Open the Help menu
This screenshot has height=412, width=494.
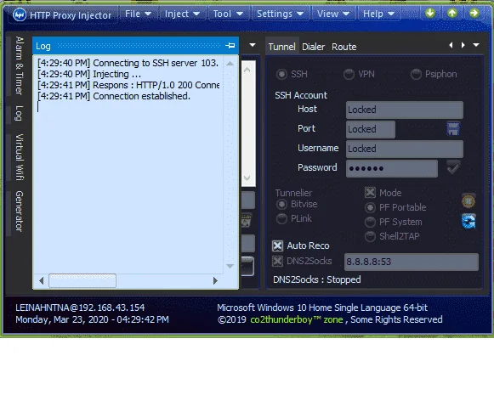[x=378, y=14]
